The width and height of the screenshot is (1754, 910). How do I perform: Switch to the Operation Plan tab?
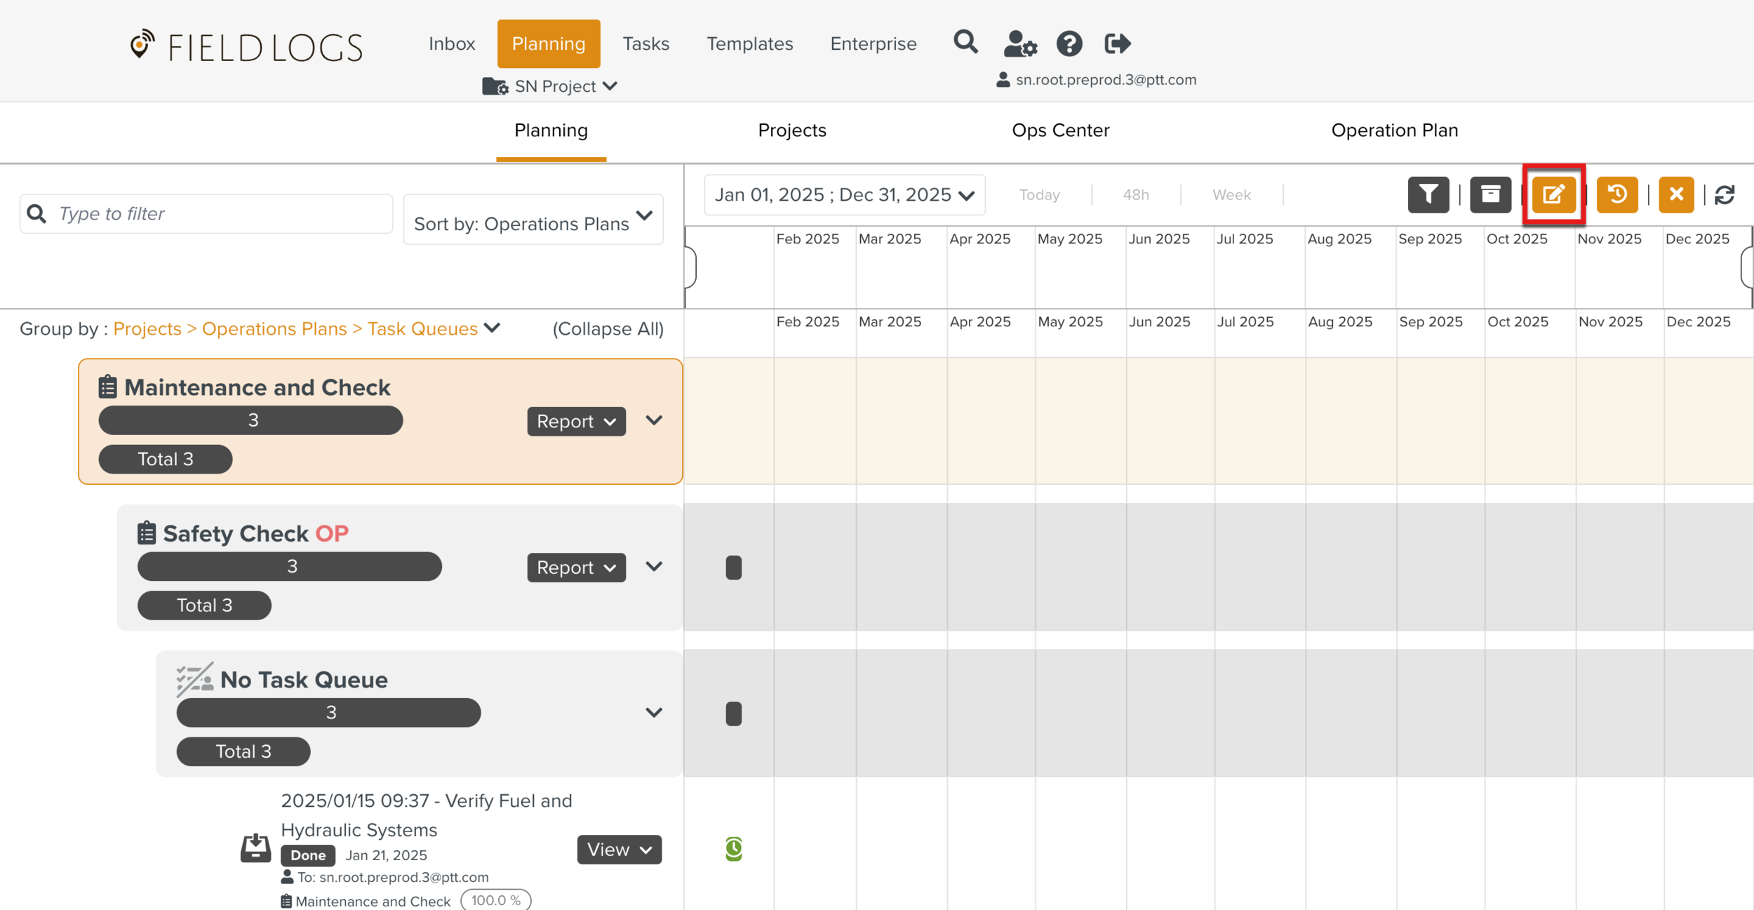(x=1394, y=131)
